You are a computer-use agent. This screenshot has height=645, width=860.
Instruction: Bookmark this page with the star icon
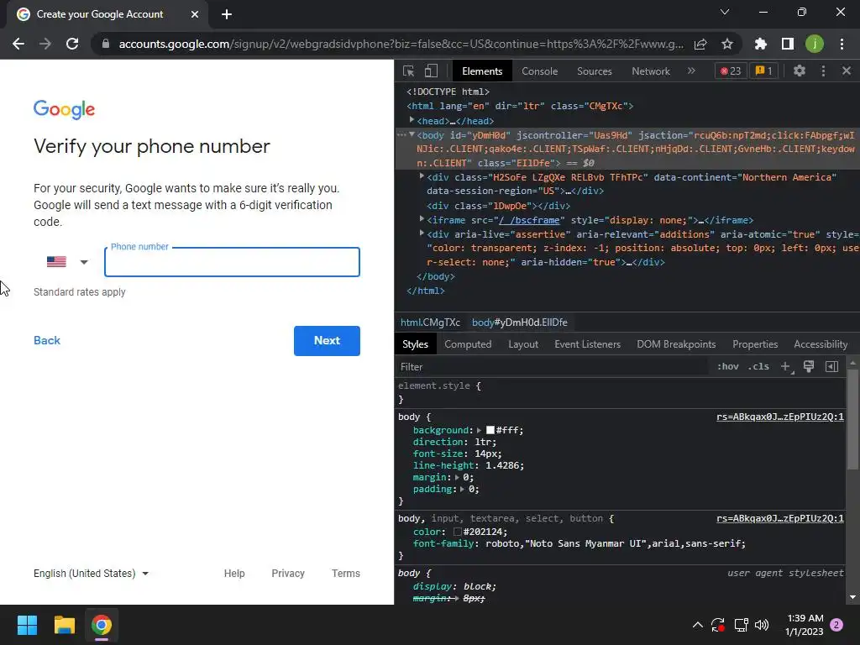pyautogui.click(x=726, y=44)
